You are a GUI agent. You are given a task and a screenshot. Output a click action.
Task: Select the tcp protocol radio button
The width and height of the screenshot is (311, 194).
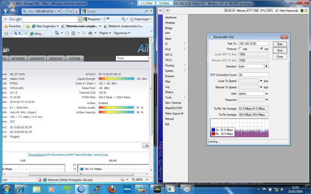click(261, 49)
